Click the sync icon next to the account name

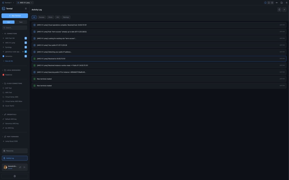(19, 166)
